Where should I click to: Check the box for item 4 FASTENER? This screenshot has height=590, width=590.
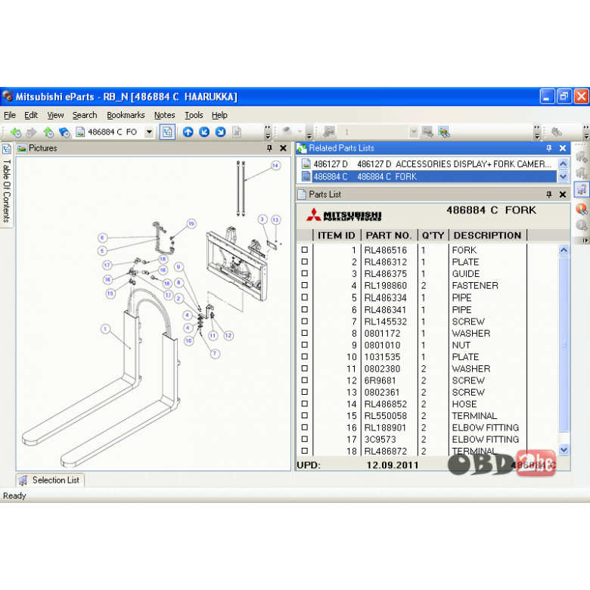click(305, 285)
